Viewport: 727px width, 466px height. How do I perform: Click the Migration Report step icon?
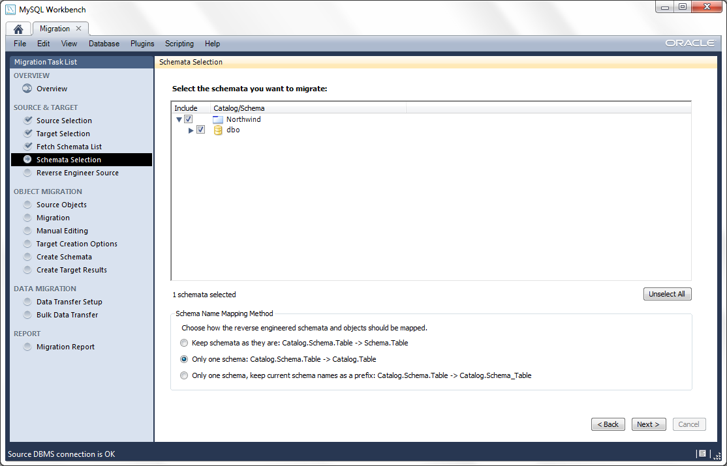pos(27,347)
